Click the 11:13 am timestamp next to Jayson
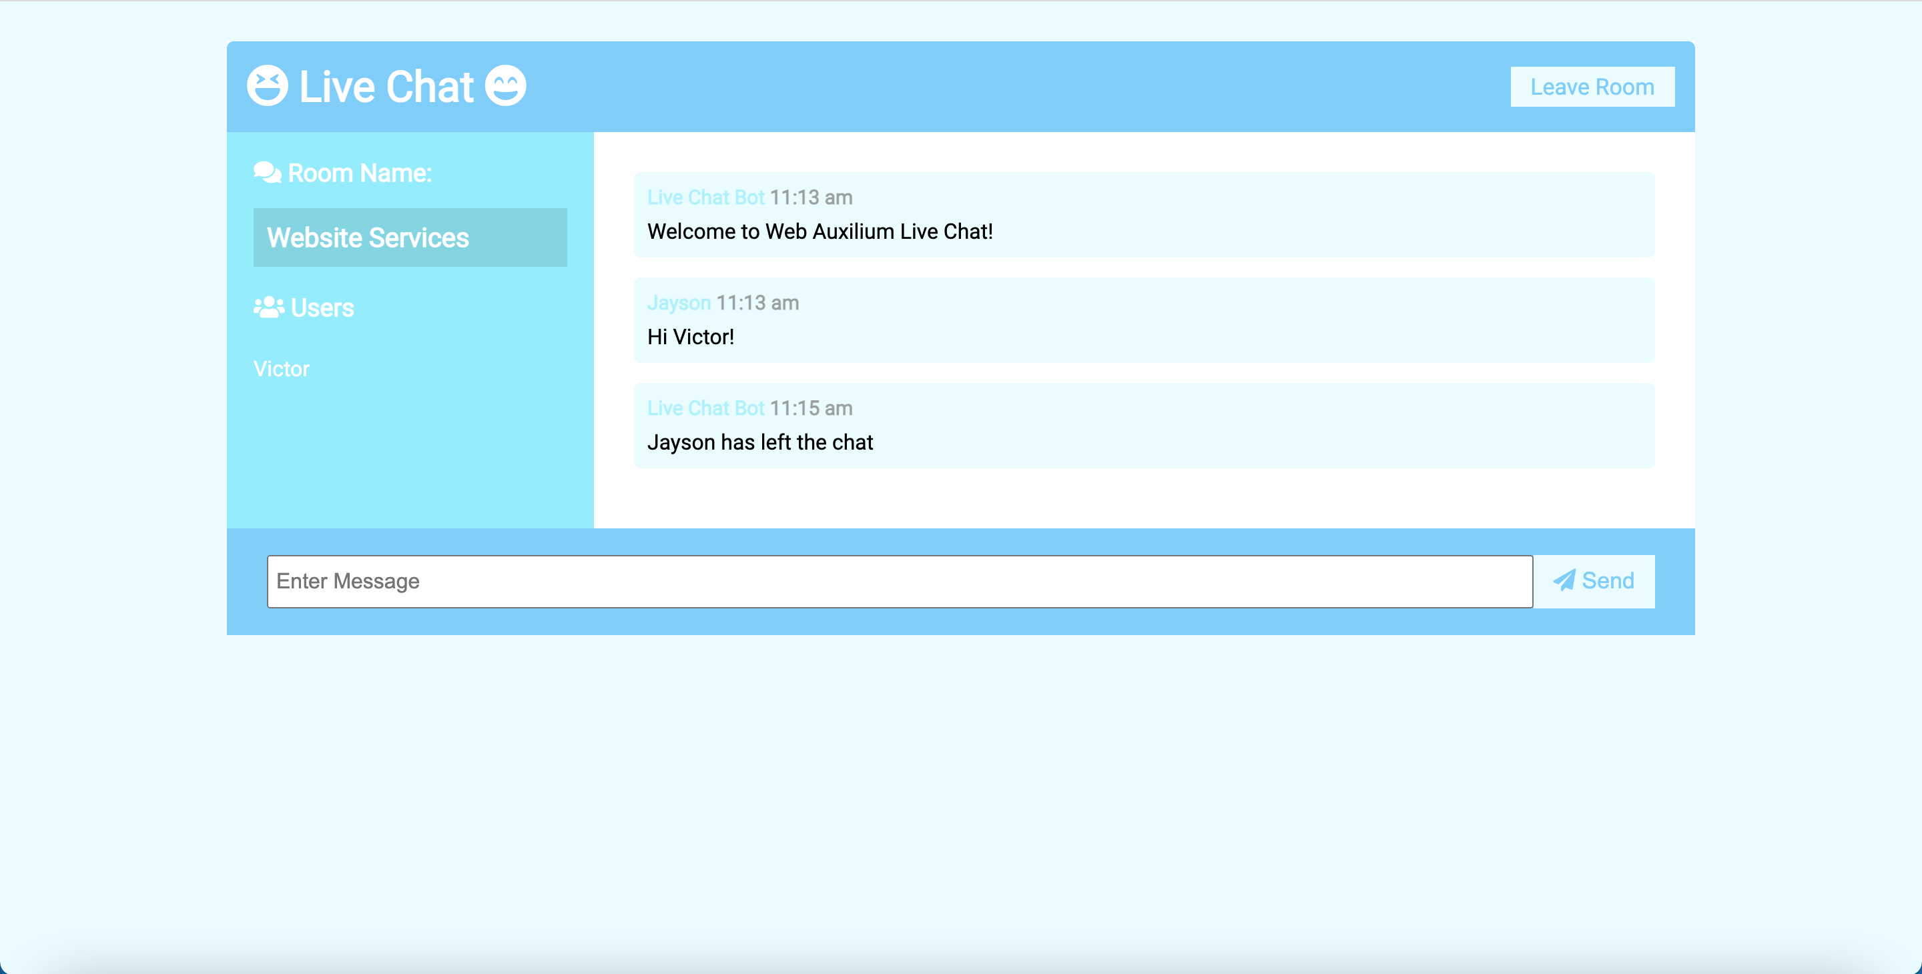This screenshot has width=1922, height=974. 757,303
